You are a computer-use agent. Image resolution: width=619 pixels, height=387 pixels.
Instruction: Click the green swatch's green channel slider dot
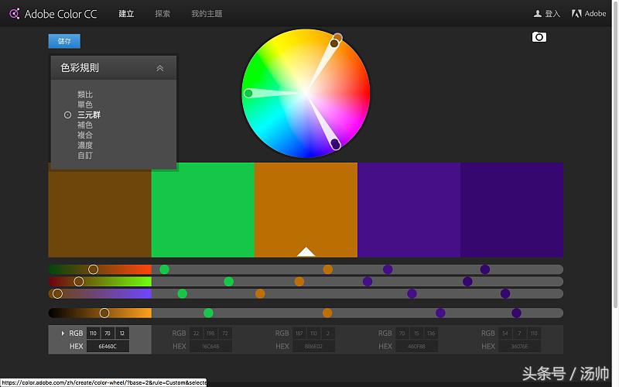click(x=228, y=282)
